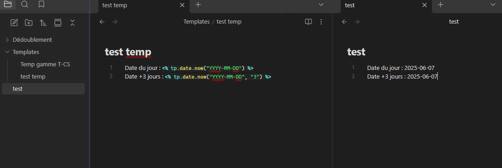
Task: Open the search sidebar tab
Action: [x=24, y=5]
